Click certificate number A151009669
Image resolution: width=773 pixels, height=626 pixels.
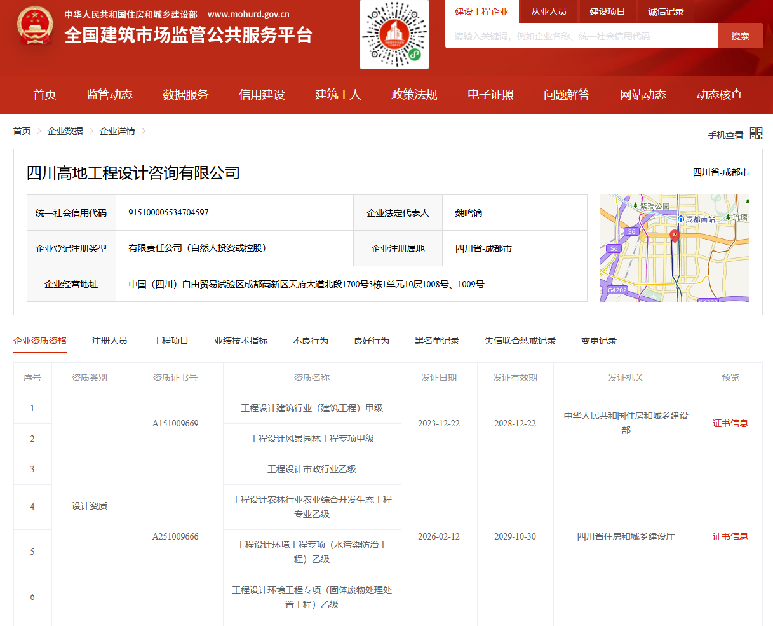175,423
